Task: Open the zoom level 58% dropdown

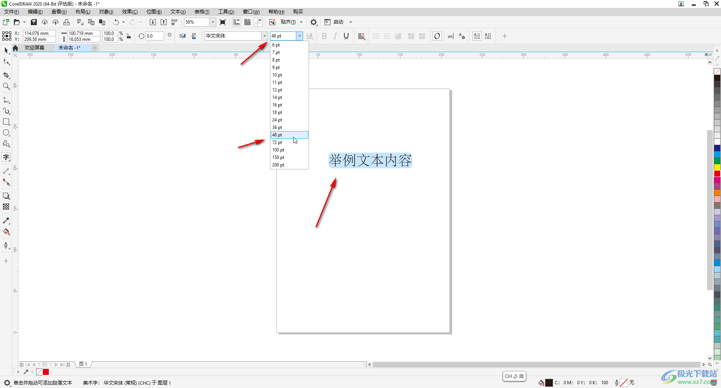Action: click(x=213, y=22)
